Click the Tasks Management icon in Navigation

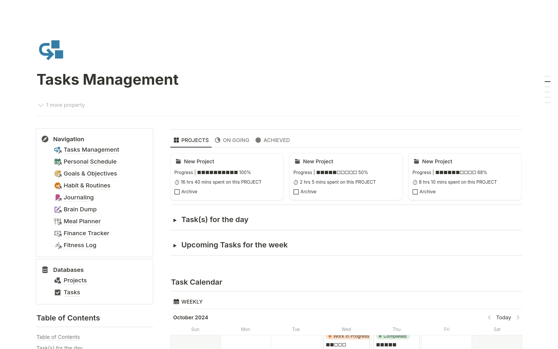tap(58, 150)
